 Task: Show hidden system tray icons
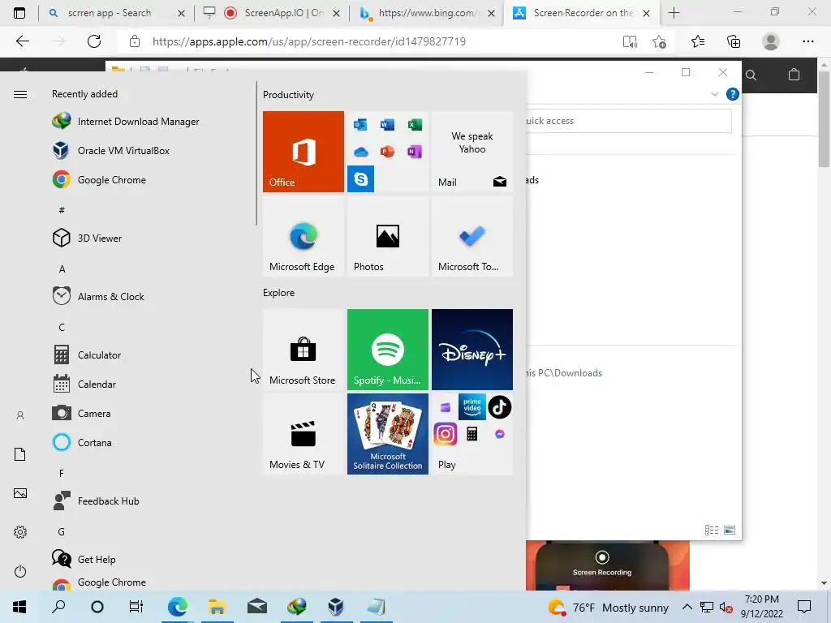coord(687,607)
